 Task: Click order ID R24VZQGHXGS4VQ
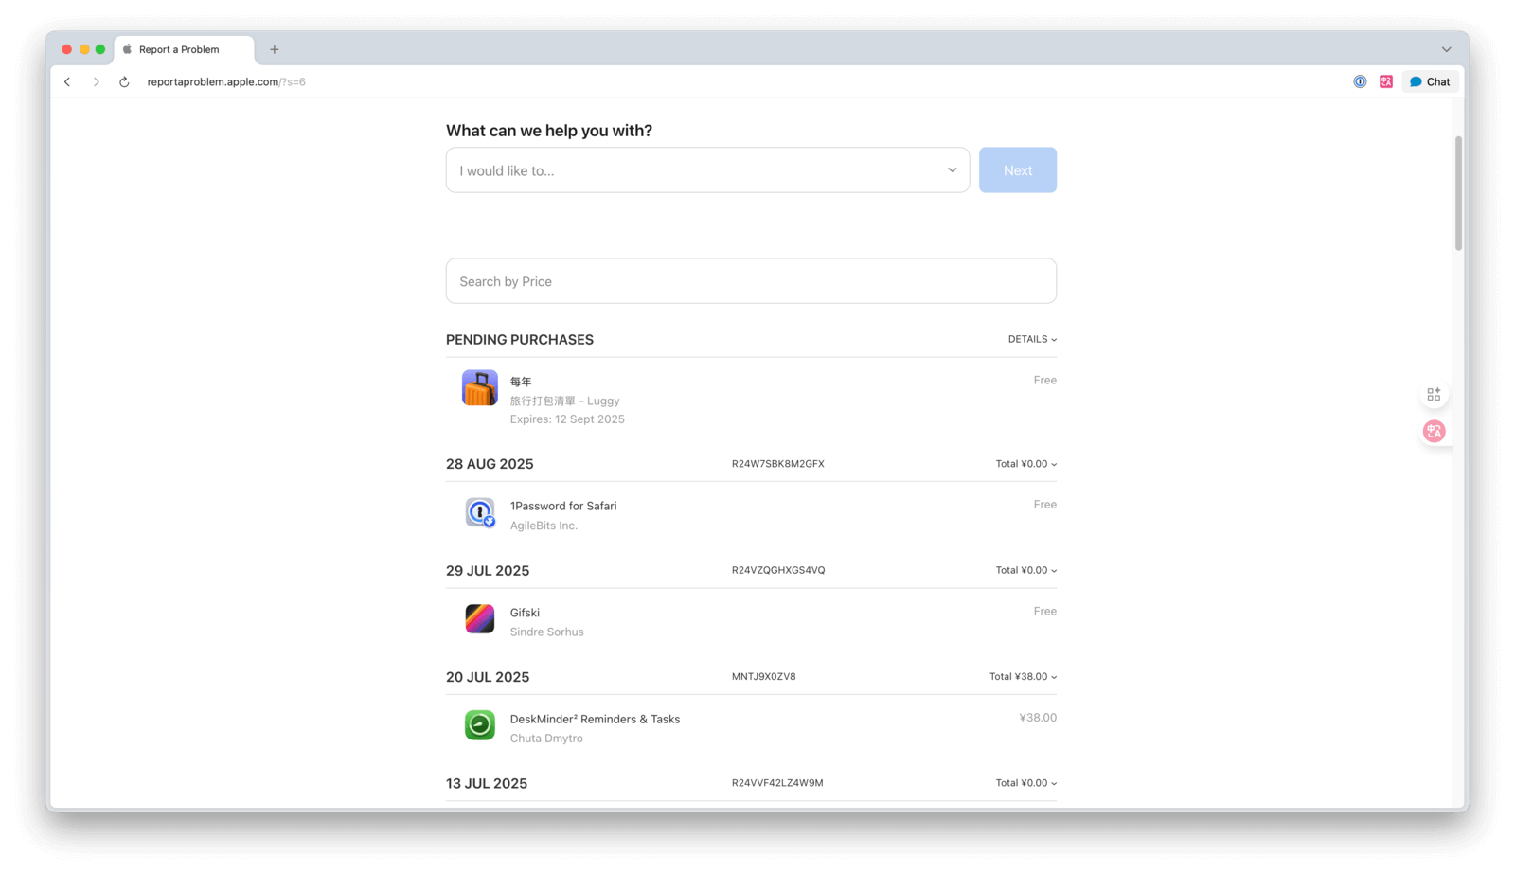(778, 571)
